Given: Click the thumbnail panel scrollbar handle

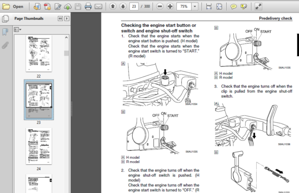Looking at the screenshot, I should tap(66, 53).
